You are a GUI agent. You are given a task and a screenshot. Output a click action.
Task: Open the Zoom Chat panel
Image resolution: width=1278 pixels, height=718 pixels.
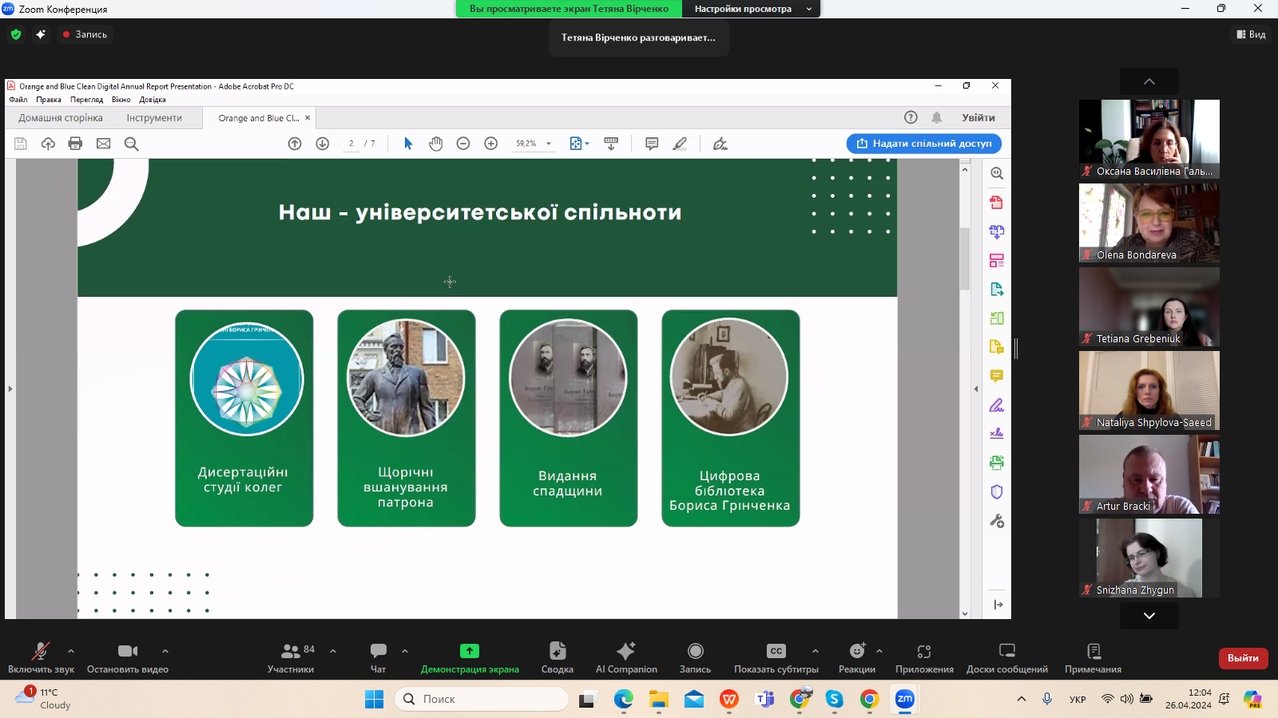[x=378, y=657]
